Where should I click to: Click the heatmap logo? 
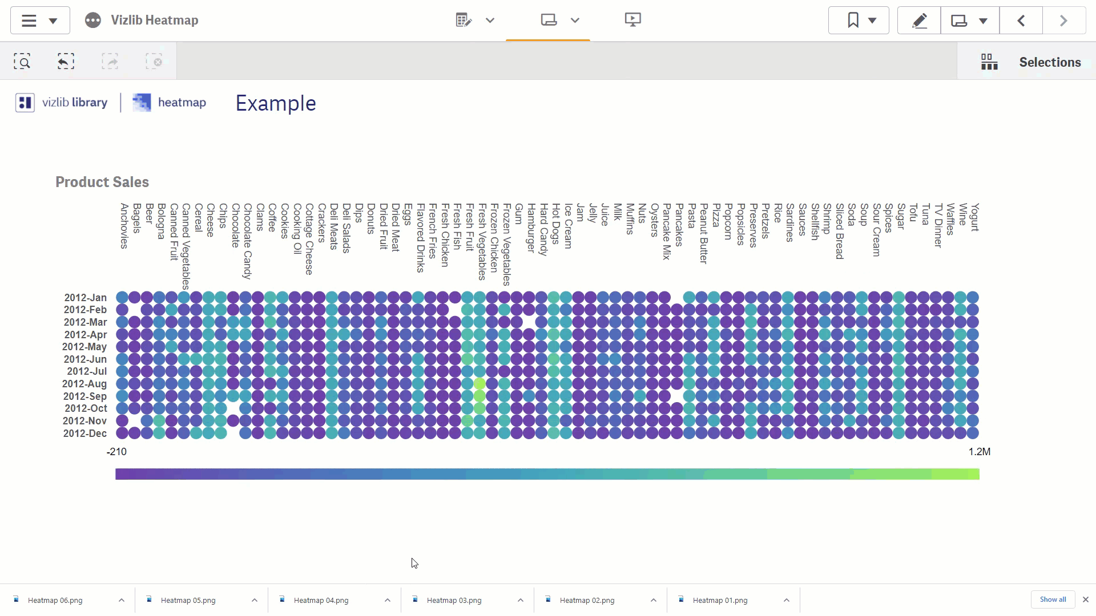pyautogui.click(x=170, y=103)
